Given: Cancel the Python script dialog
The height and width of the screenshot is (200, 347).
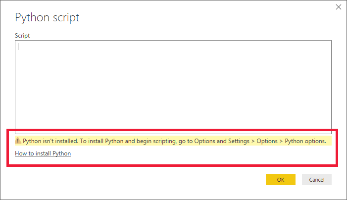Looking at the screenshot, I should [x=316, y=180].
